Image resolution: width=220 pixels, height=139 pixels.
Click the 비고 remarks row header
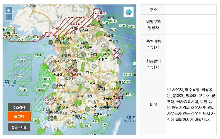[x=153, y=104]
